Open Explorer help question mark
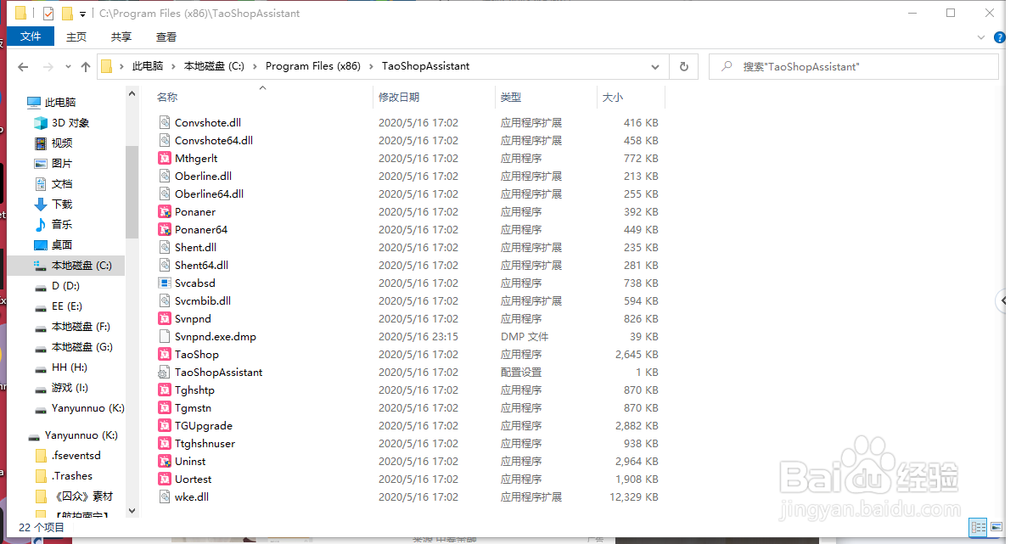Viewport: 1016px width, 544px height. (x=999, y=37)
